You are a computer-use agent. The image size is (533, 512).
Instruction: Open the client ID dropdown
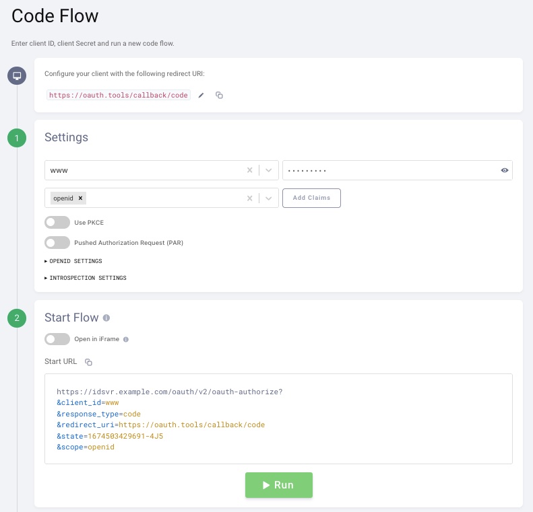[x=269, y=170]
